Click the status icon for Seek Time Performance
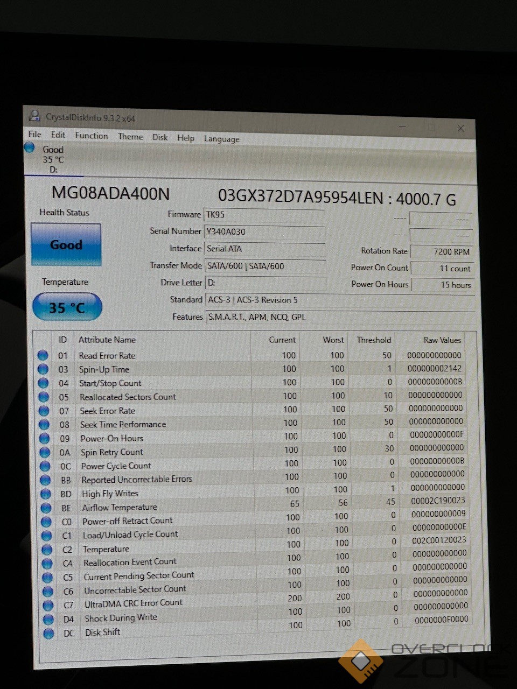The height and width of the screenshot is (689, 517). click(44, 425)
